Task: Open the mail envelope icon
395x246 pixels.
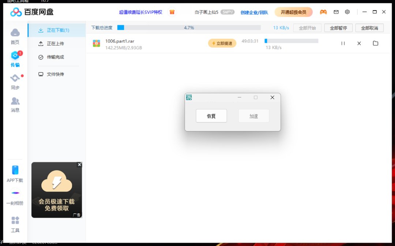Action: (x=336, y=12)
